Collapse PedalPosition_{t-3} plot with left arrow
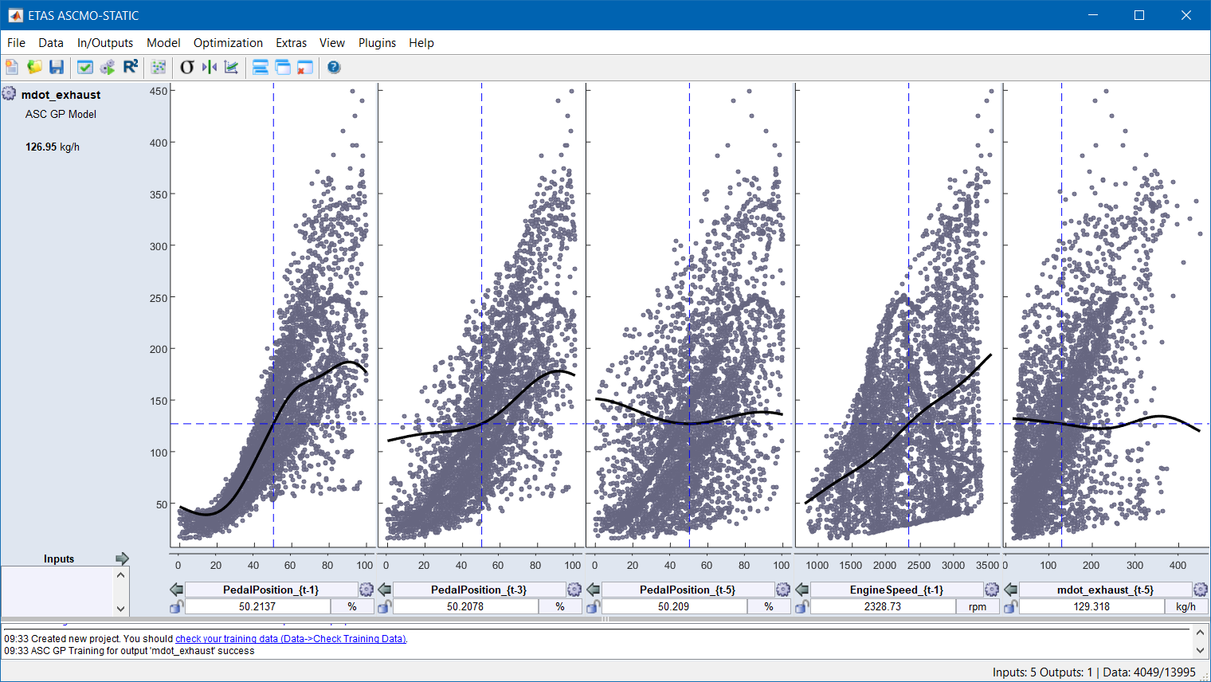The image size is (1211, 682). pos(385,590)
